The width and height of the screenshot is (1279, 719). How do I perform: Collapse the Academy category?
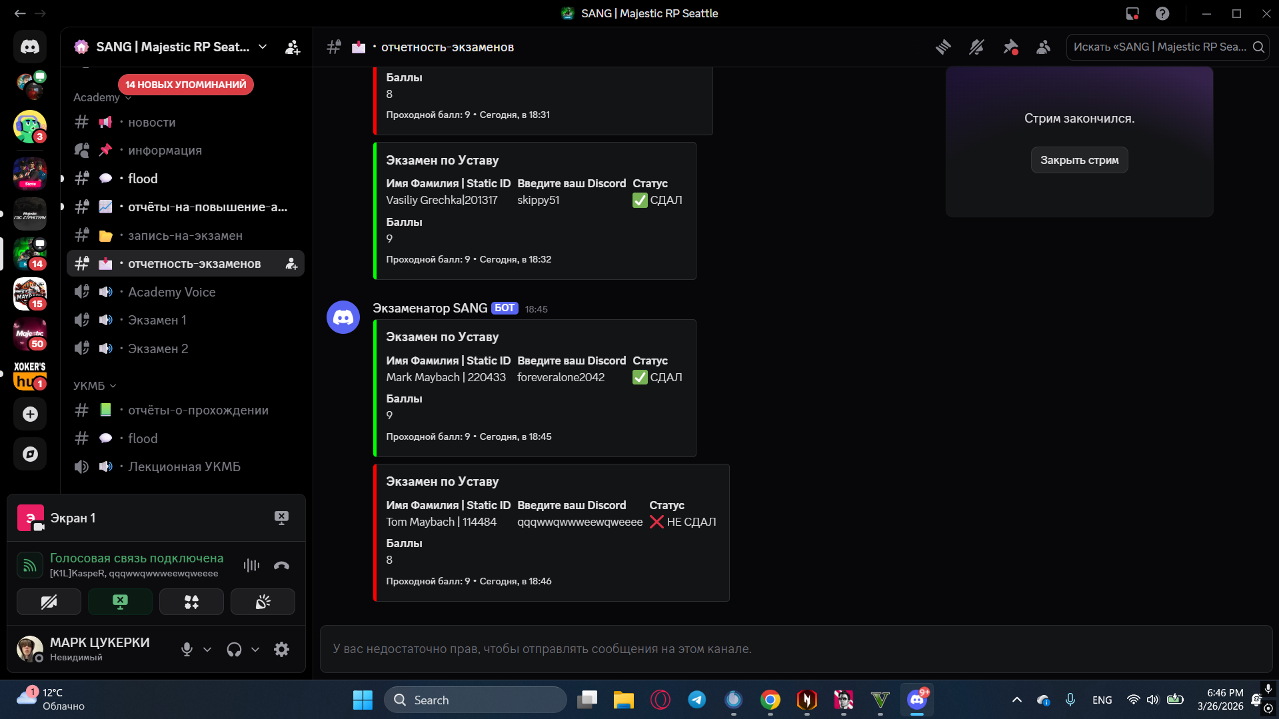pyautogui.click(x=102, y=97)
